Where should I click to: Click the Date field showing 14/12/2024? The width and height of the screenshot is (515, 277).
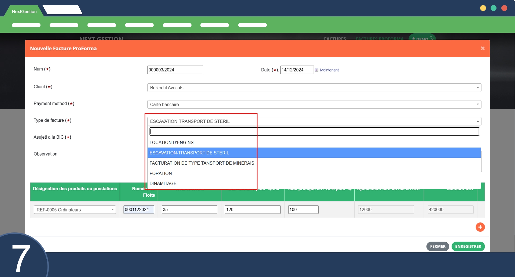pyautogui.click(x=296, y=70)
